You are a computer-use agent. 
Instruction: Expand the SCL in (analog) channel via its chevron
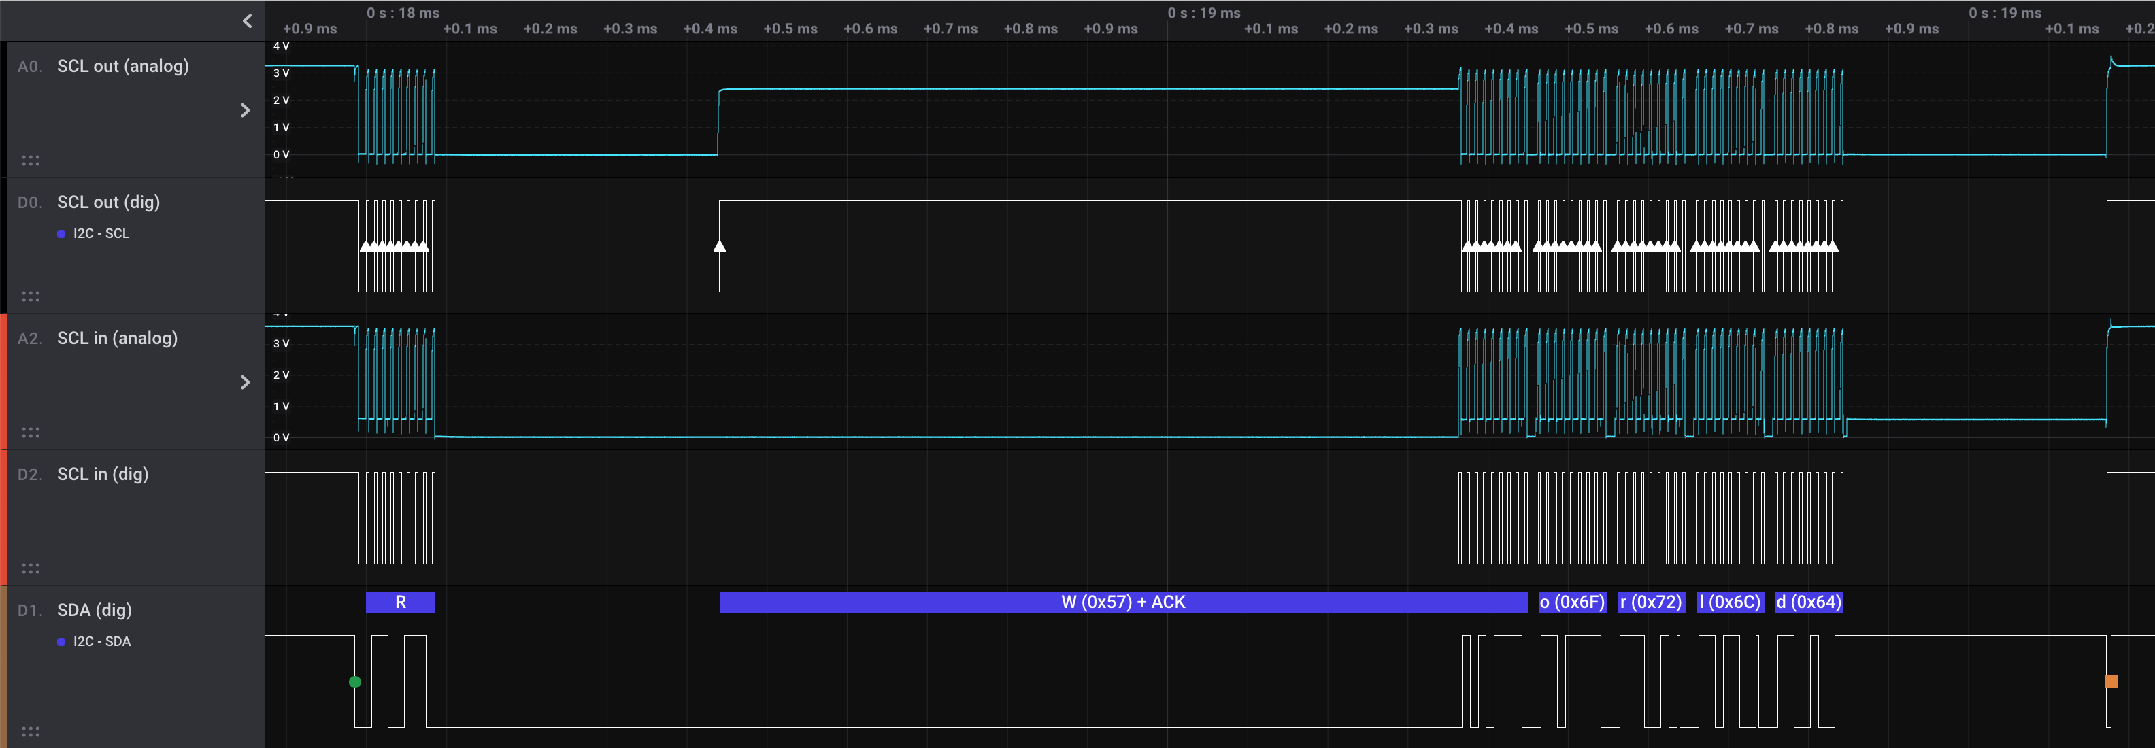[245, 382]
